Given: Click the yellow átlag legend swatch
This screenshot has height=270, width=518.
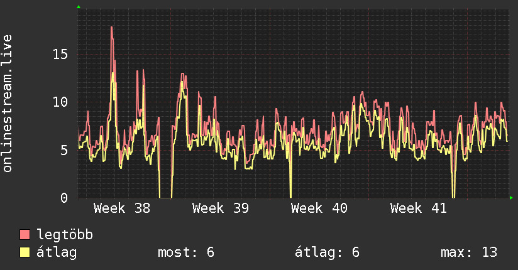Looking at the screenshot, I should [25, 252].
